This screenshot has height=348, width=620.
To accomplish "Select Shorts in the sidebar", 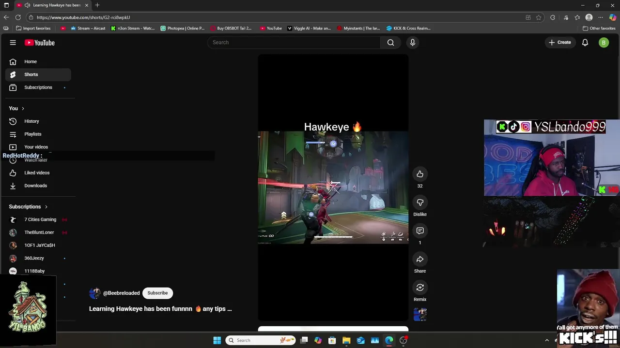I will [38, 74].
